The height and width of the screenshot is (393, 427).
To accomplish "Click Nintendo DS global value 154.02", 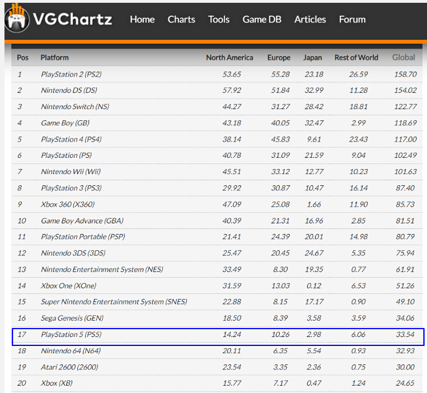I will click(406, 91).
